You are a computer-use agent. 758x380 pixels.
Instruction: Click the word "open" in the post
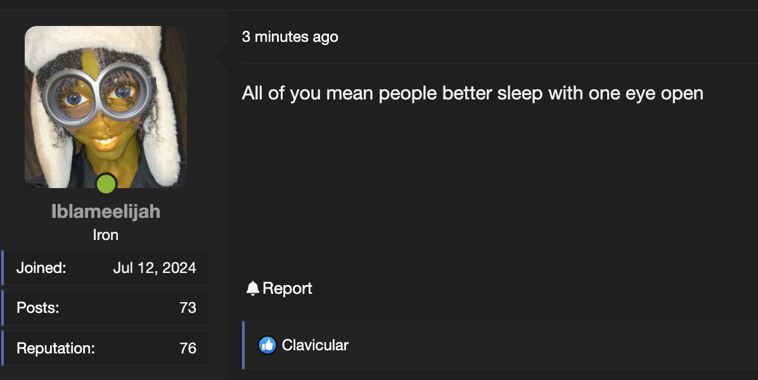(682, 93)
